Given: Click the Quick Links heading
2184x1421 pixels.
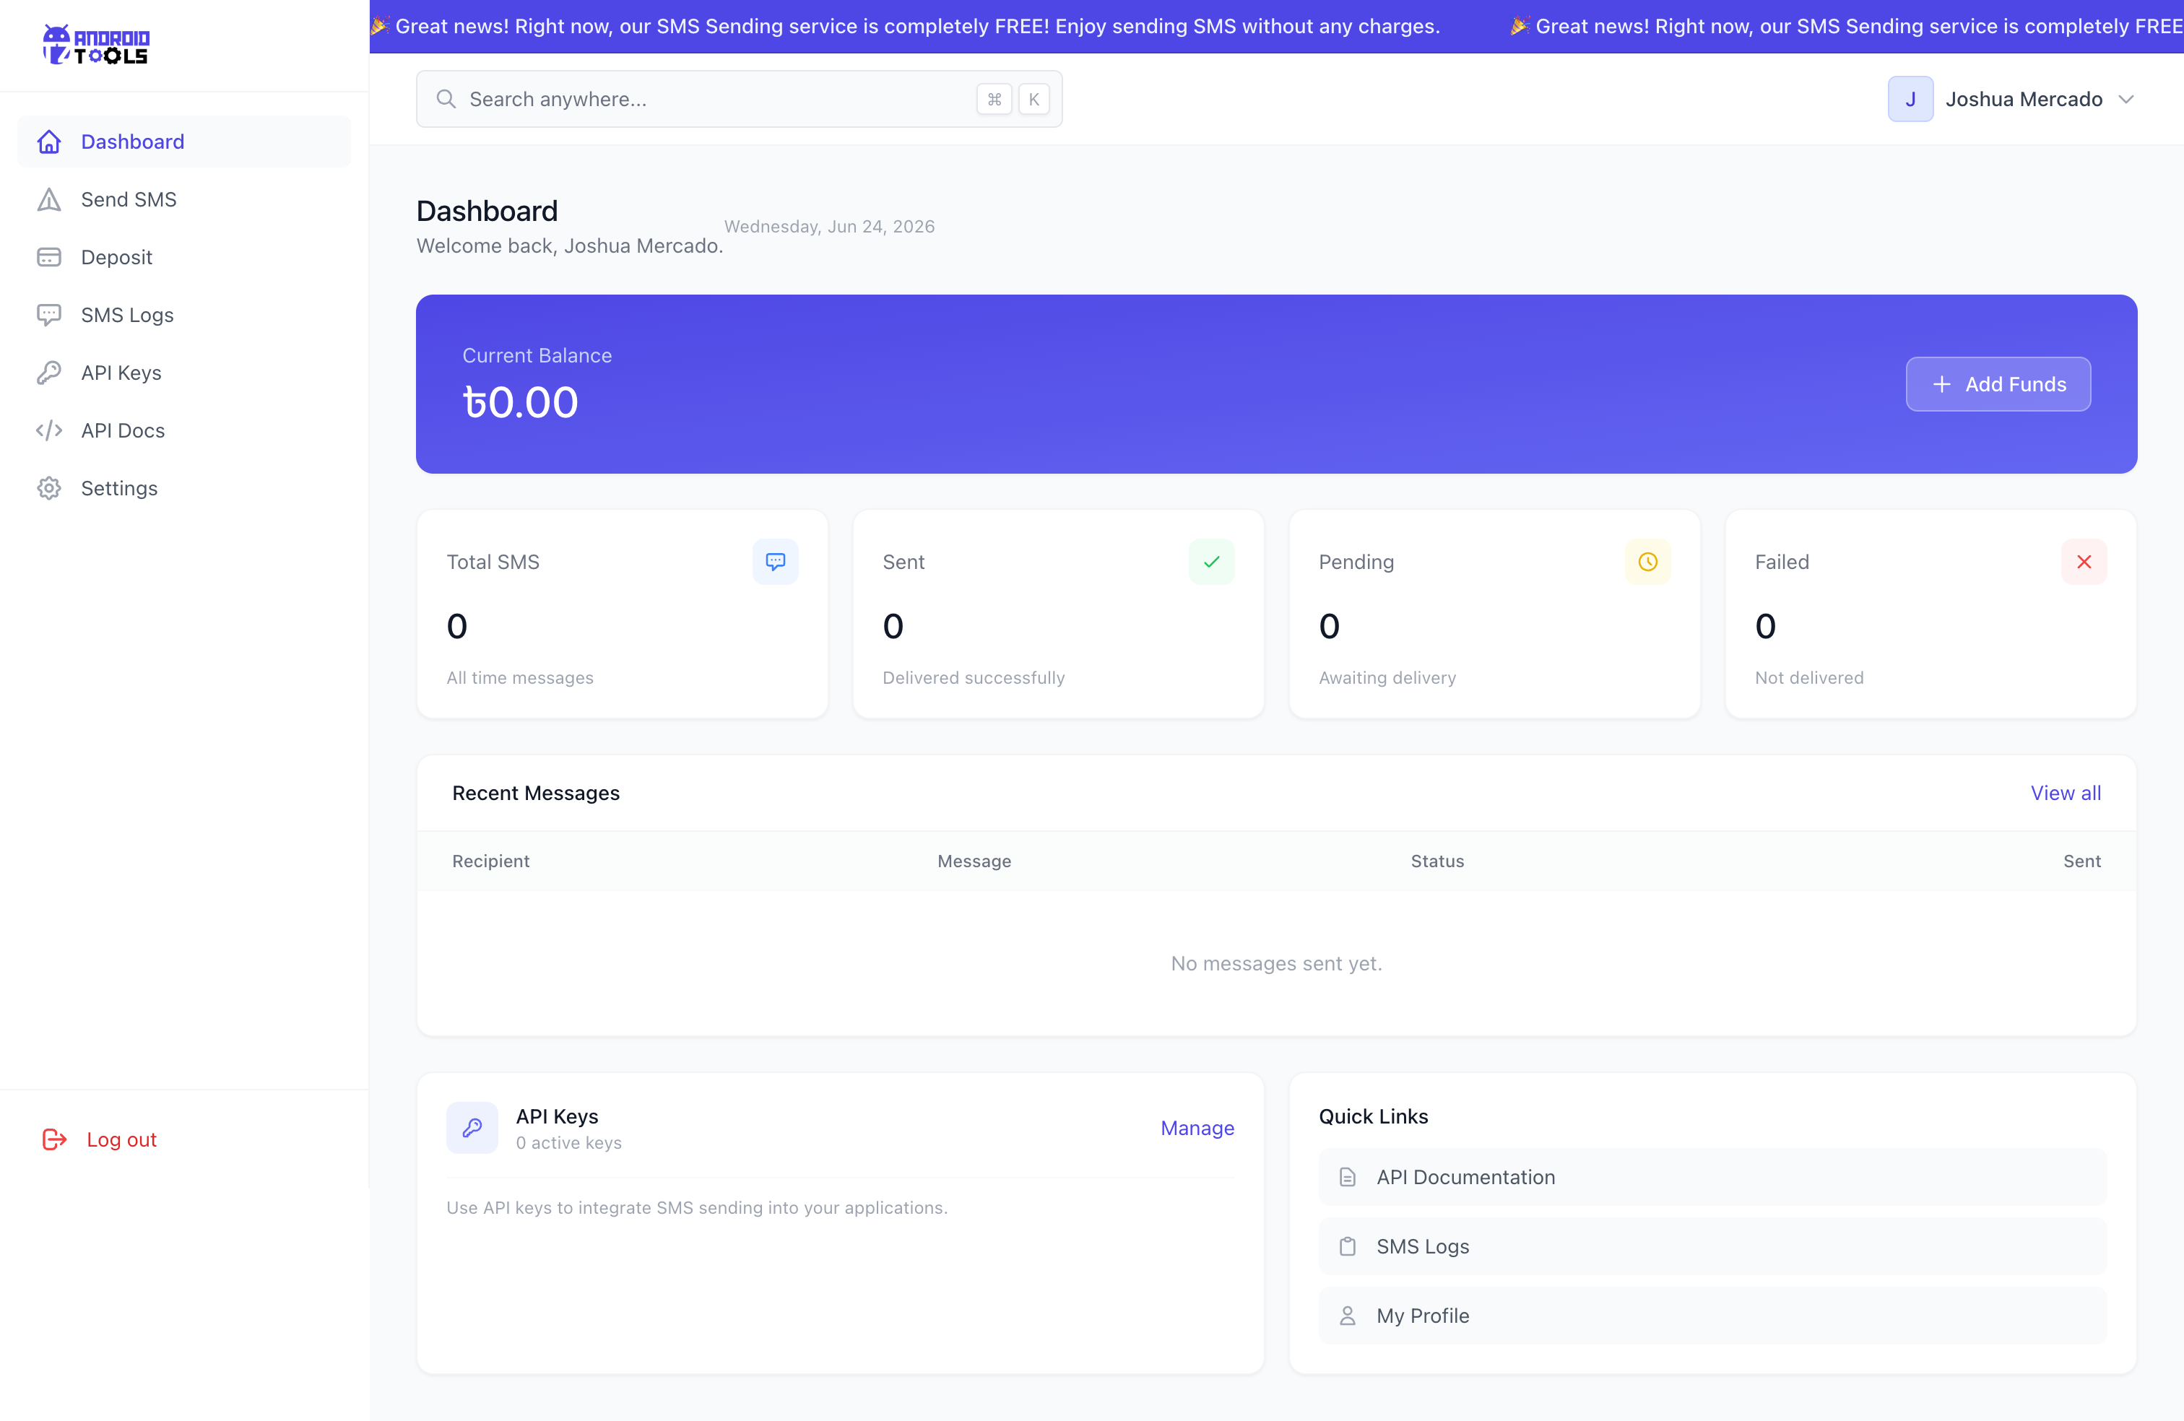Looking at the screenshot, I should [x=1373, y=1116].
